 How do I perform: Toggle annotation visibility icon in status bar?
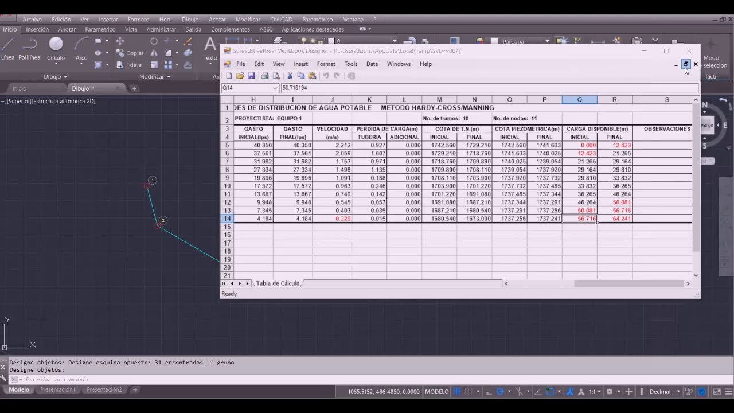(570, 392)
